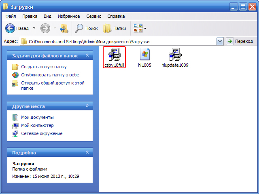Screen dimensions: 259x194
Task: Collapse the Другие места panel
Action: [87, 106]
